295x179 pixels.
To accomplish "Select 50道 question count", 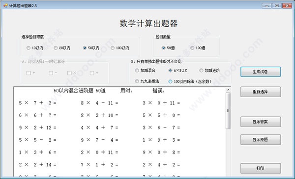I will 164,48.
